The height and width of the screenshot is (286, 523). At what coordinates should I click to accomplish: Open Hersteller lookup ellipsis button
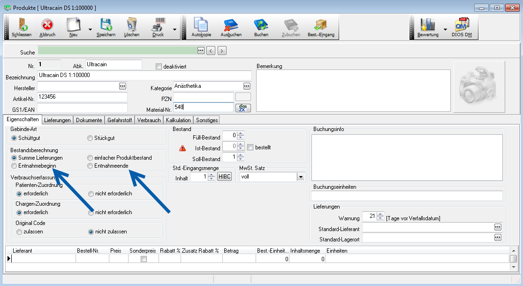123,86
